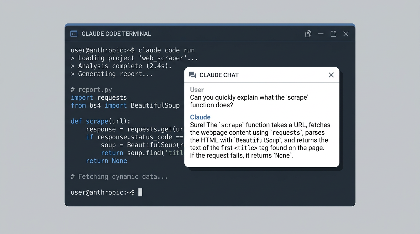The width and height of the screenshot is (420, 234).
Task: Maximize the Claude Code Terminal window
Action: click(x=333, y=34)
